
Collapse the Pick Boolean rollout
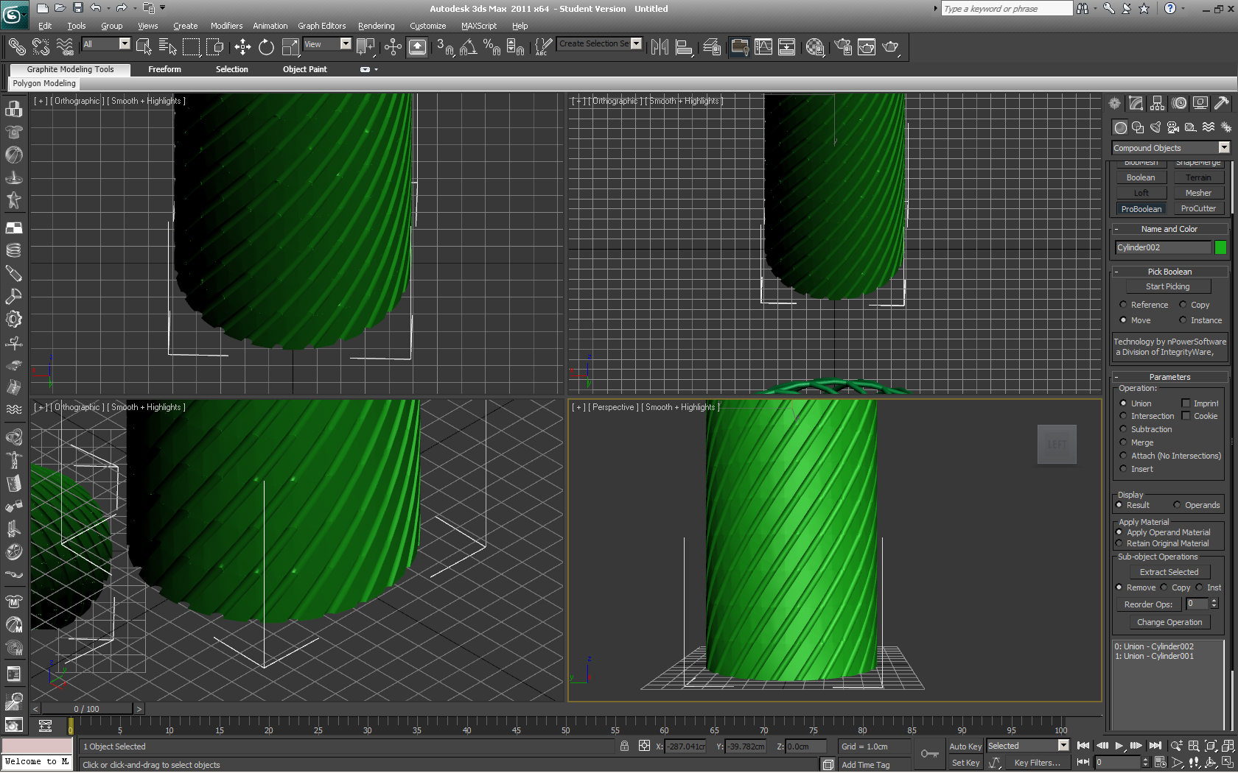pyautogui.click(x=1169, y=272)
